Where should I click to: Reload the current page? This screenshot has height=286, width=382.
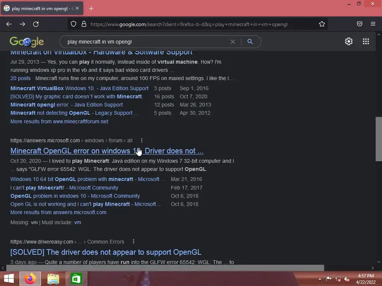(x=36, y=24)
